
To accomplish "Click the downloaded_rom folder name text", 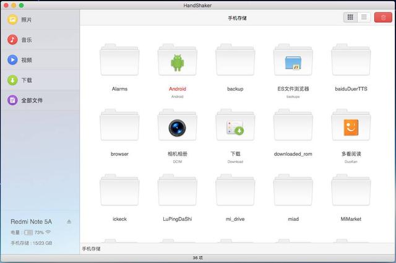I will pos(293,154).
